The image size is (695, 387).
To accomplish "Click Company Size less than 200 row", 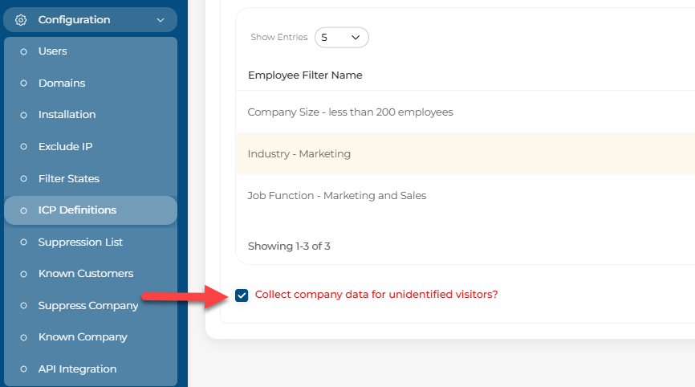I will coord(350,112).
